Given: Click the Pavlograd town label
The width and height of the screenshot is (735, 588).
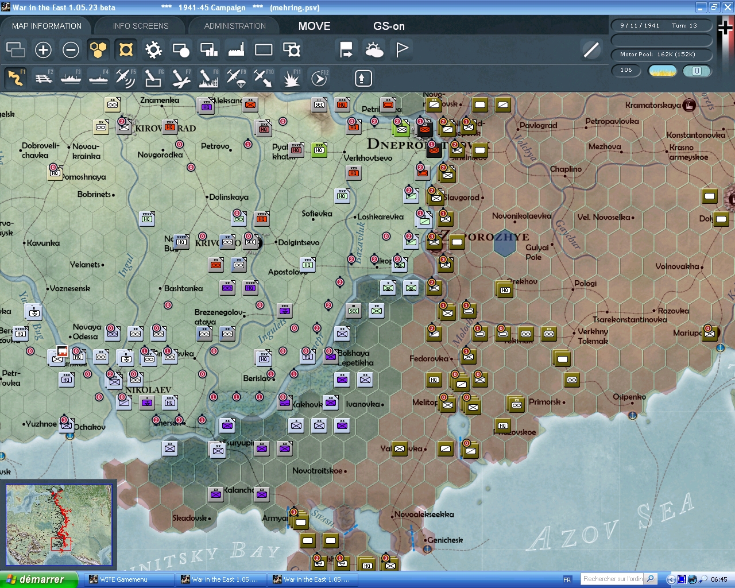Looking at the screenshot, I should 539,125.
